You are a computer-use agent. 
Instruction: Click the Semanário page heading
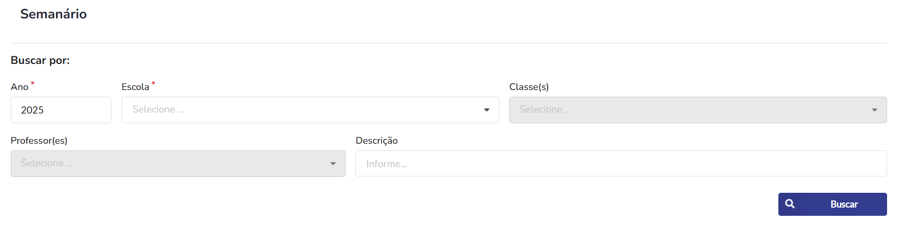point(53,14)
